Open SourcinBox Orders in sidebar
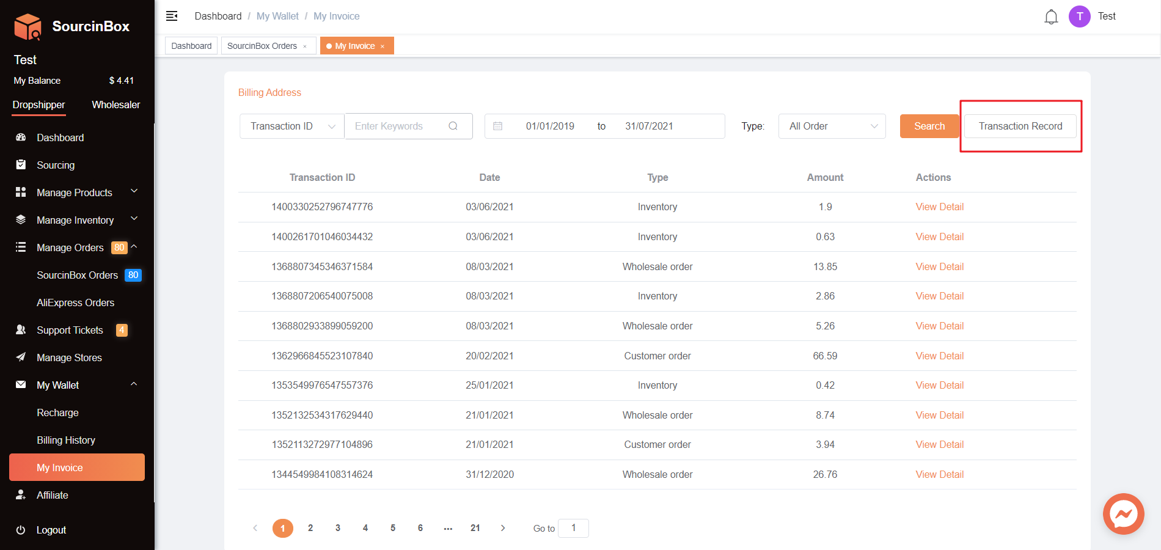The height and width of the screenshot is (550, 1161). coord(77,275)
